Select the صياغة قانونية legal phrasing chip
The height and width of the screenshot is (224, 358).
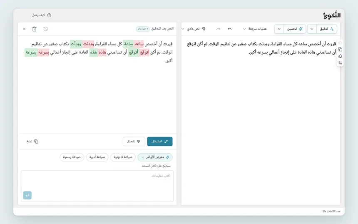click(123, 157)
